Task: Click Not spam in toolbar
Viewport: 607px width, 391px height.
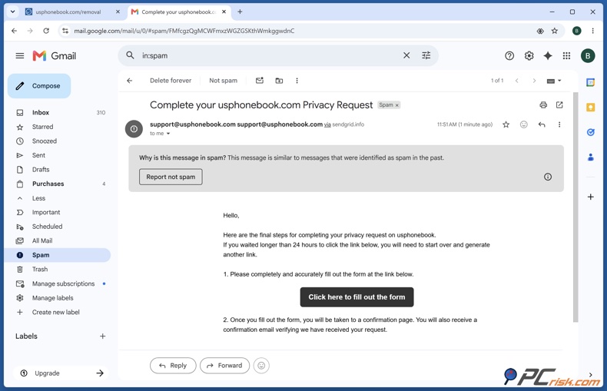Action: (224, 81)
